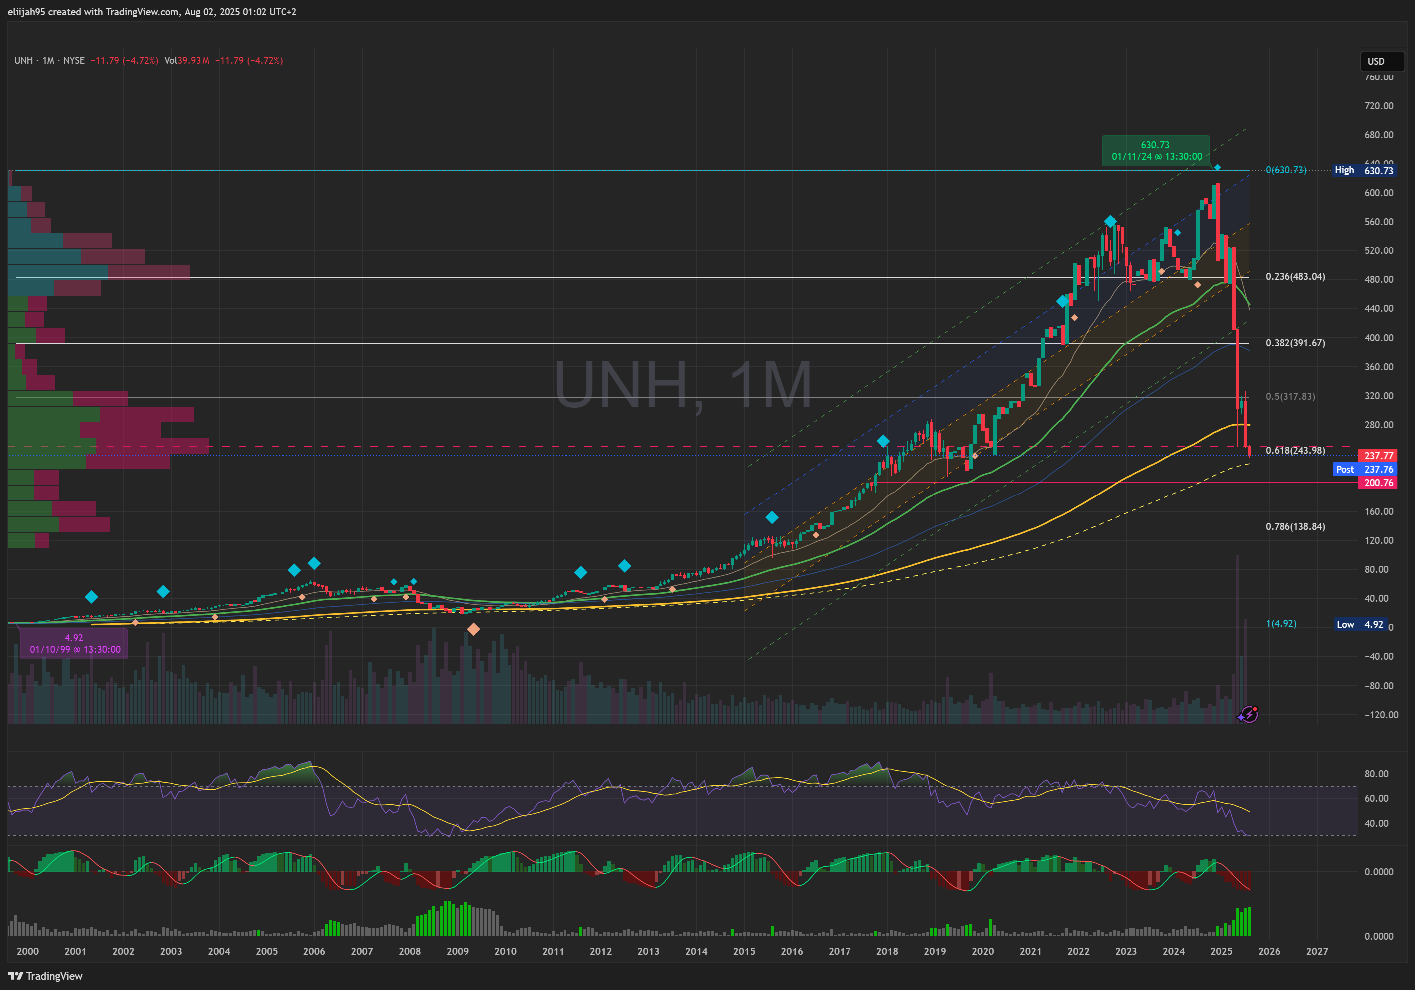Click the red 237.77 last price label
Screen dimensions: 1415x990
point(1378,455)
